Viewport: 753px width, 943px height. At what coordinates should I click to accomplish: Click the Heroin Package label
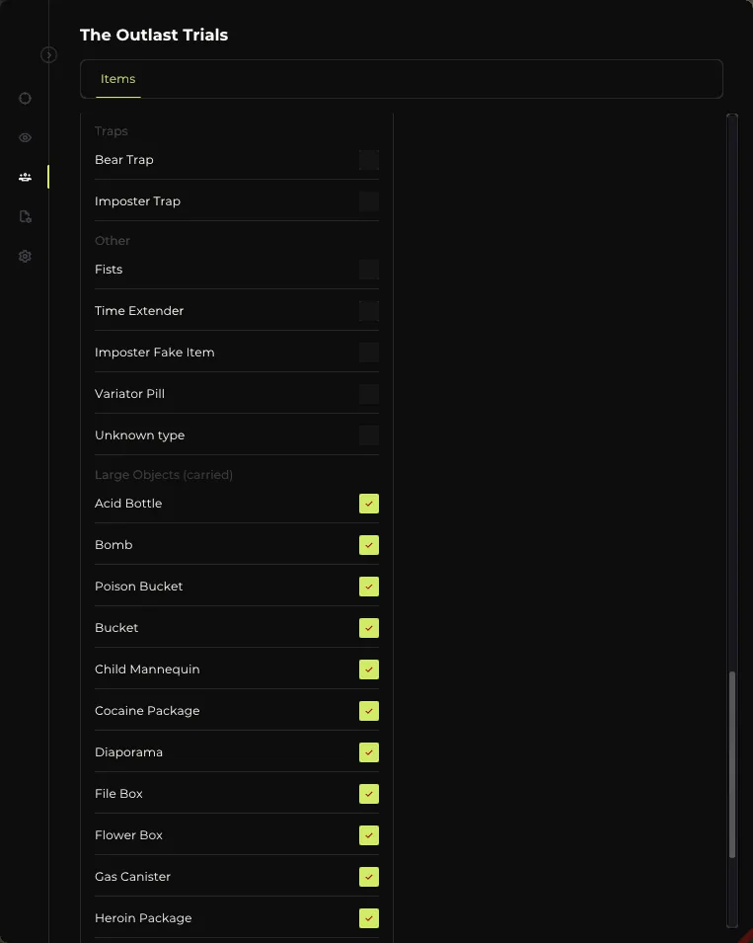[x=144, y=918]
